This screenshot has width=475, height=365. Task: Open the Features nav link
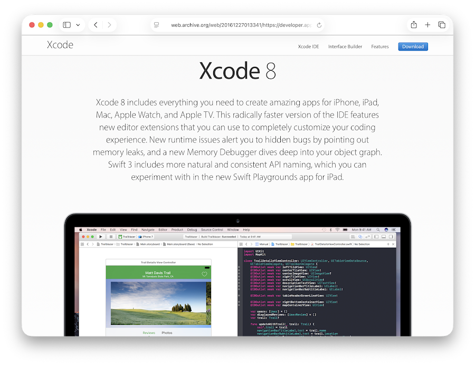pyautogui.click(x=380, y=46)
